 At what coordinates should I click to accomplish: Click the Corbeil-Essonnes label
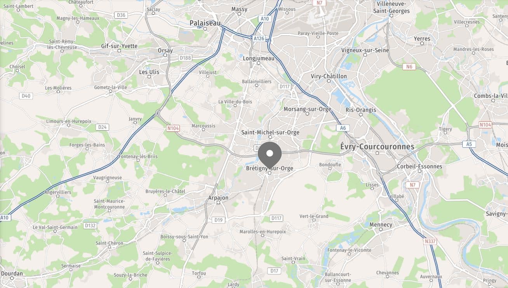pyautogui.click(x=419, y=166)
